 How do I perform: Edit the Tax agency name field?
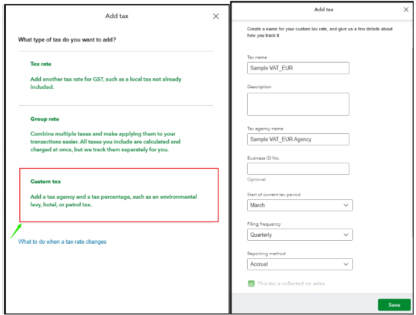tap(298, 139)
